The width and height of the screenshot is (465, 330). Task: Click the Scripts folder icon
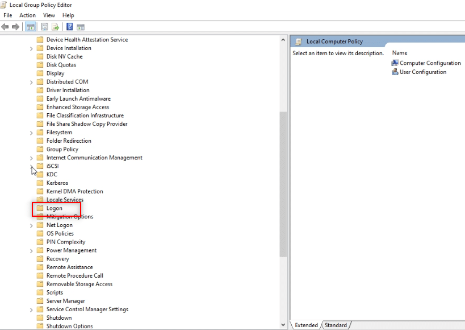click(x=40, y=292)
